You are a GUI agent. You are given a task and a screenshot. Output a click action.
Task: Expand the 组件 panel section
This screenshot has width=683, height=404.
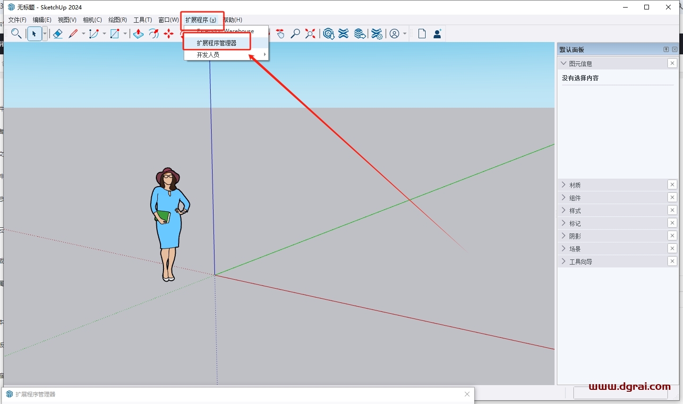563,198
